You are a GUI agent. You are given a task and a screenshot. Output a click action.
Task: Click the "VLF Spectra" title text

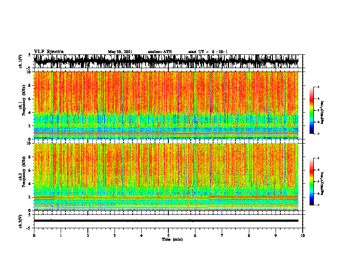(x=49, y=52)
